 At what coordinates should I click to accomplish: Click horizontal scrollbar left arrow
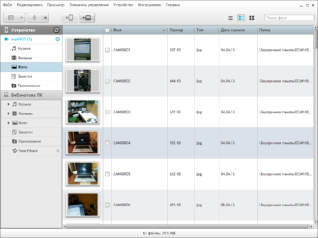(x=65, y=227)
